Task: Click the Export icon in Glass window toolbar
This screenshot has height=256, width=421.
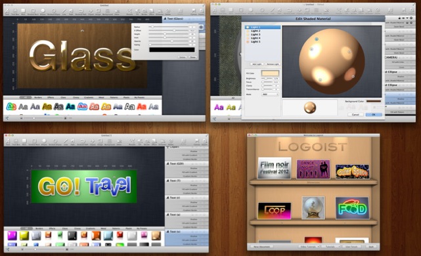Action: coord(202,12)
